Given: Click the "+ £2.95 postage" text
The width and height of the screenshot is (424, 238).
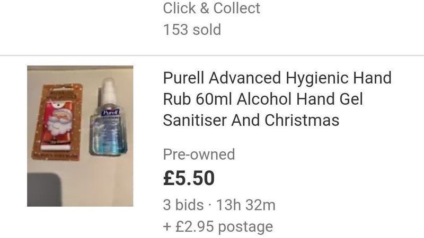Looking at the screenshot, I should pos(218,226).
